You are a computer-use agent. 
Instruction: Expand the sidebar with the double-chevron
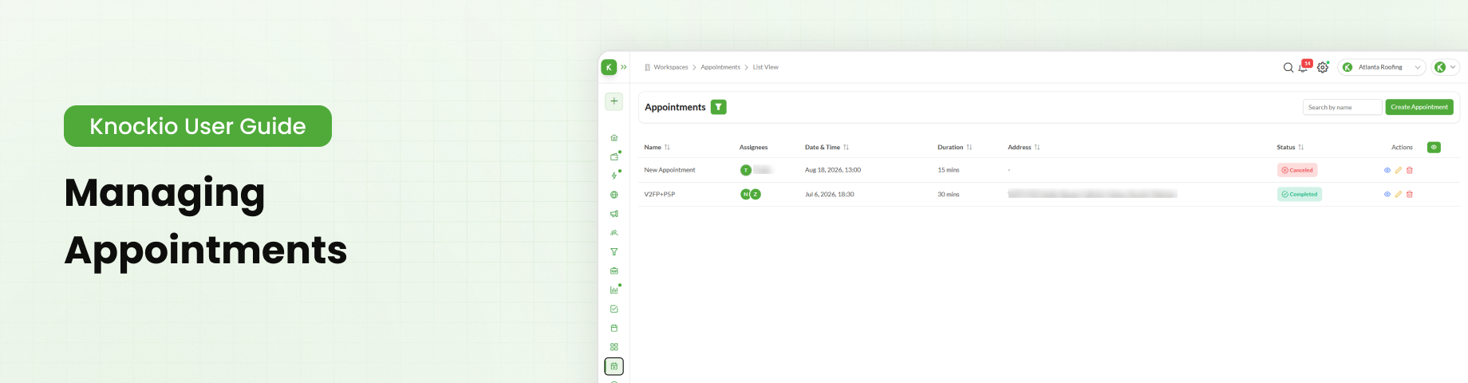click(x=624, y=67)
